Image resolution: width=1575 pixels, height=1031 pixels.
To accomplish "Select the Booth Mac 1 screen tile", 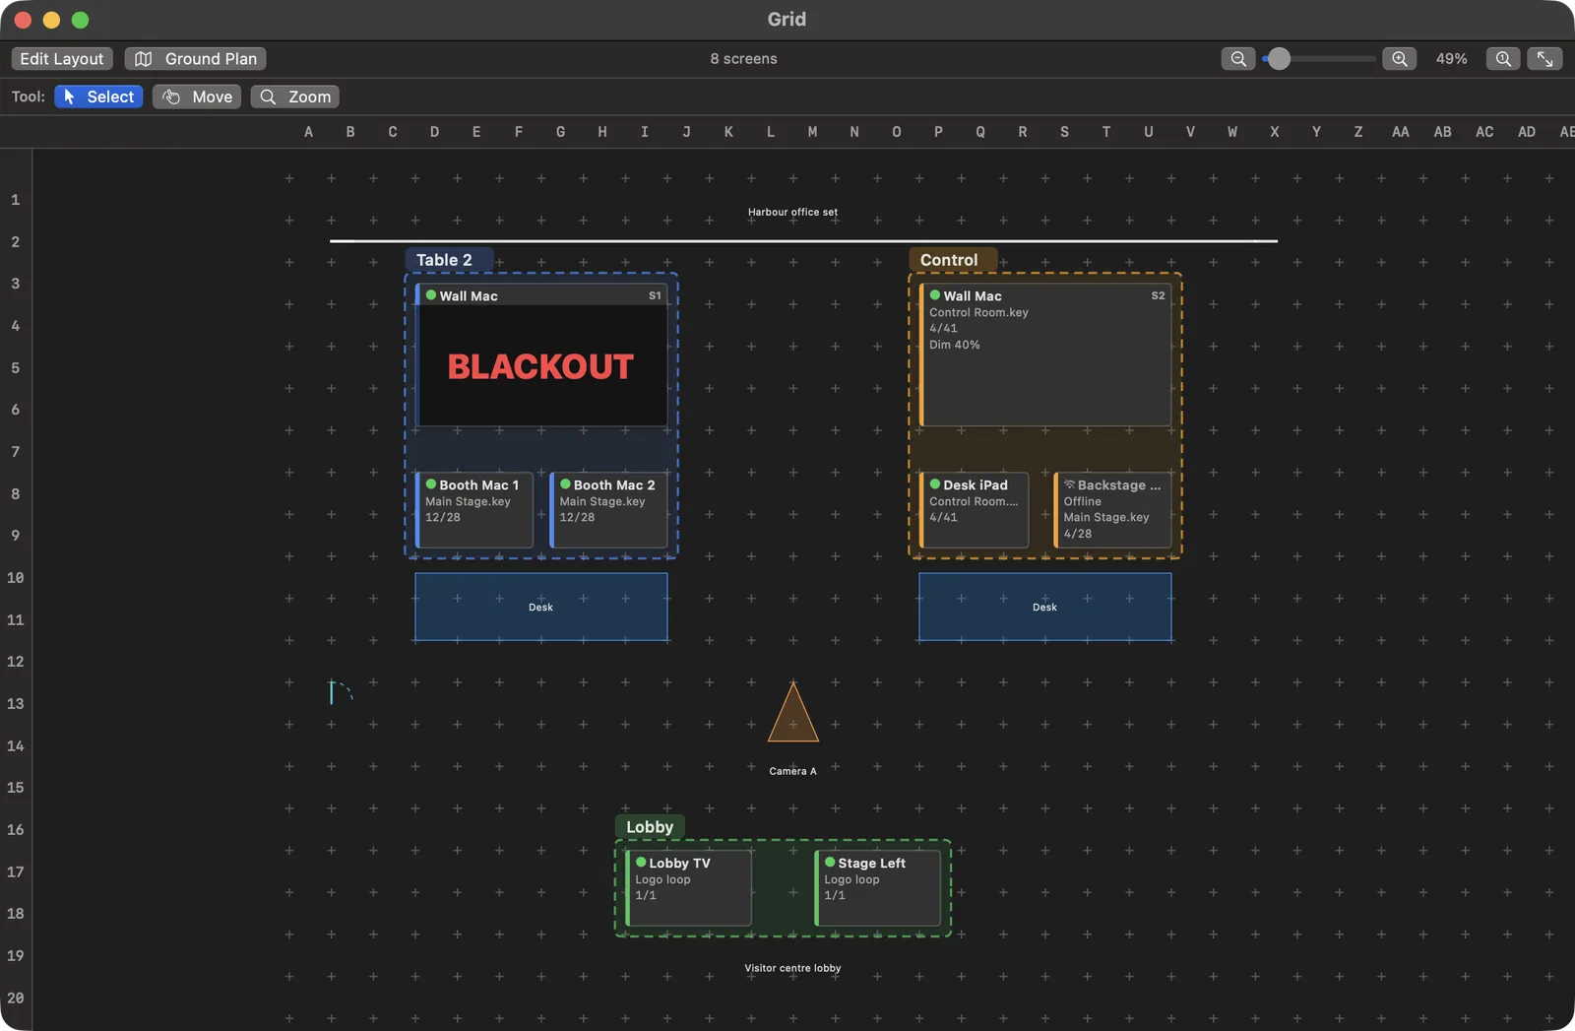I will pos(474,510).
